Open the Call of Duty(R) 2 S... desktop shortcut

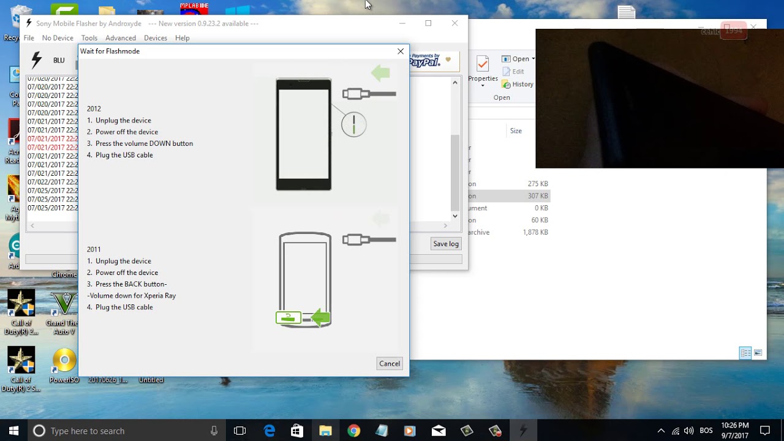pyautogui.click(x=21, y=370)
